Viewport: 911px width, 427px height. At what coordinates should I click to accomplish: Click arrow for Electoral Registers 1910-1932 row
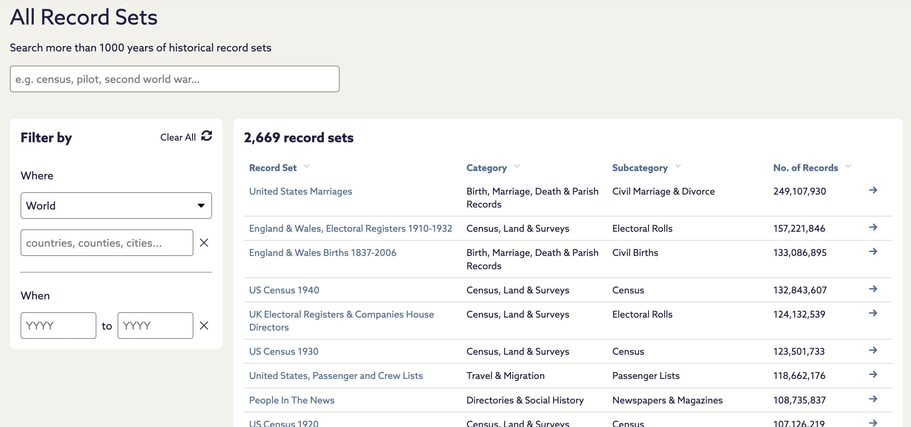point(873,227)
